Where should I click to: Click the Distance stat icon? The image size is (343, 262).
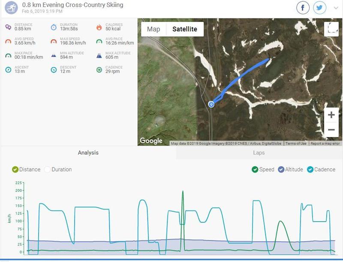[8, 27]
